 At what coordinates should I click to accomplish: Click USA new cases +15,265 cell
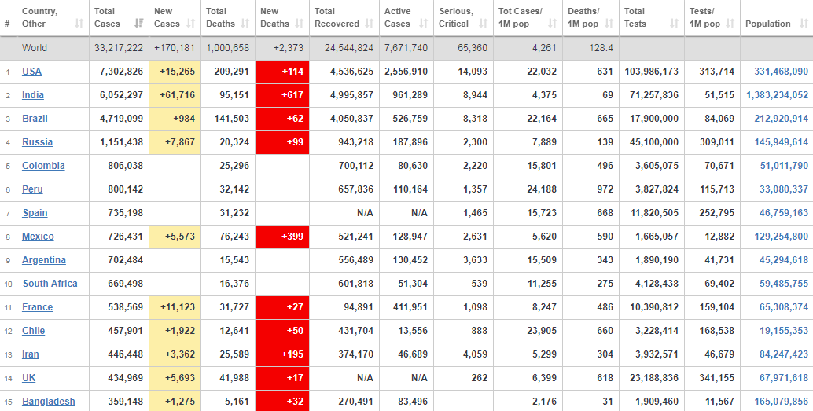tap(175, 72)
